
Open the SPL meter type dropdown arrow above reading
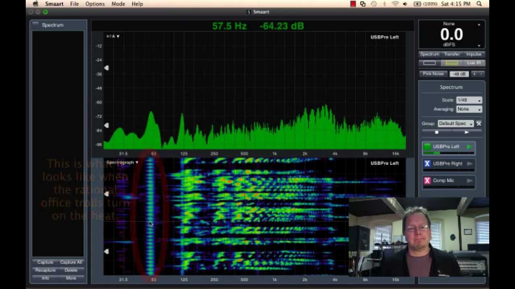pyautogui.click(x=479, y=25)
